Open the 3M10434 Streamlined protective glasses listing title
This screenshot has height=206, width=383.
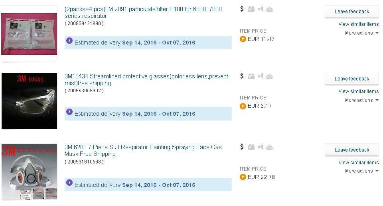click(x=146, y=80)
